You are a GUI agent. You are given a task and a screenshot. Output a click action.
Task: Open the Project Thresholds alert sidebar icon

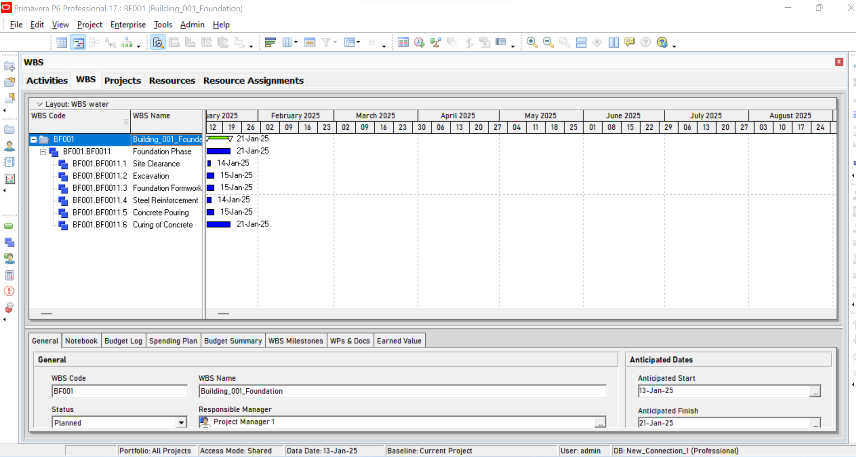click(x=9, y=291)
